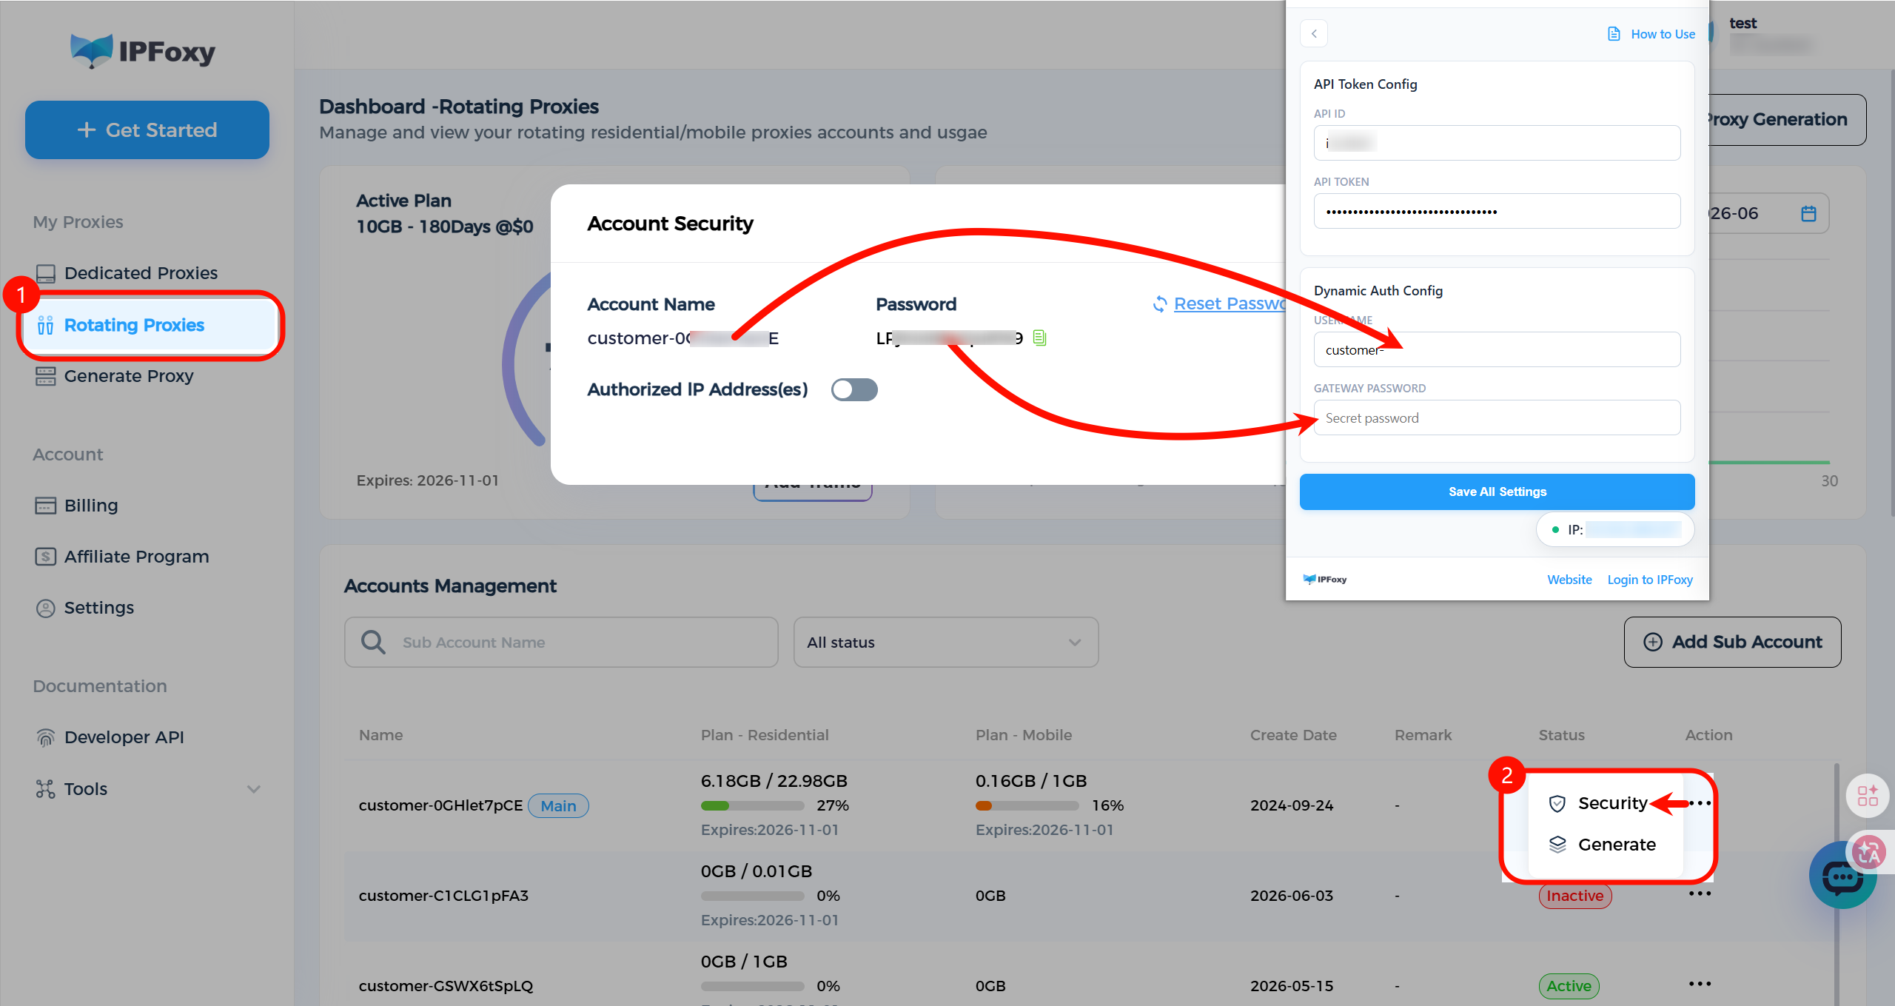Click the Gateway Password secret field
This screenshot has width=1895, height=1006.
(x=1497, y=418)
